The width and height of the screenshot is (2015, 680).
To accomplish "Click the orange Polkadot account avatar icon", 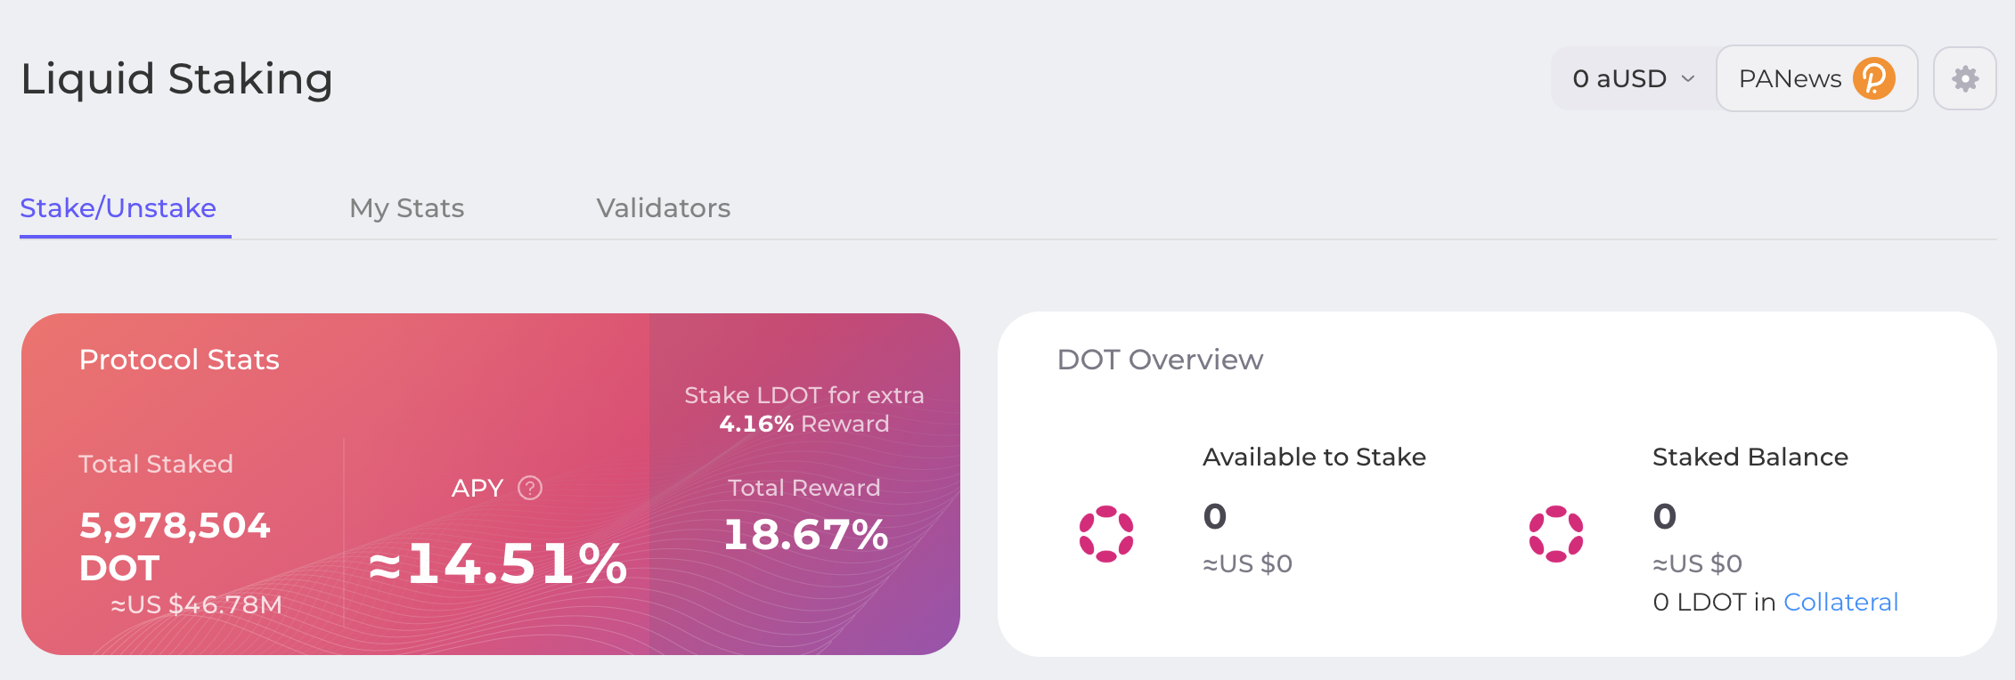I will pos(1873,78).
